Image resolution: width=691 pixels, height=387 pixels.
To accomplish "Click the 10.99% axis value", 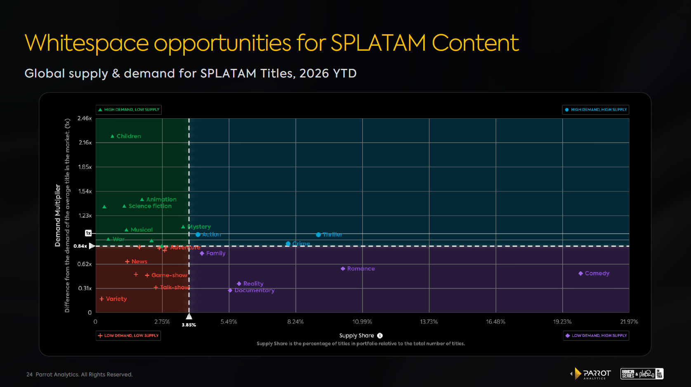I will (362, 322).
